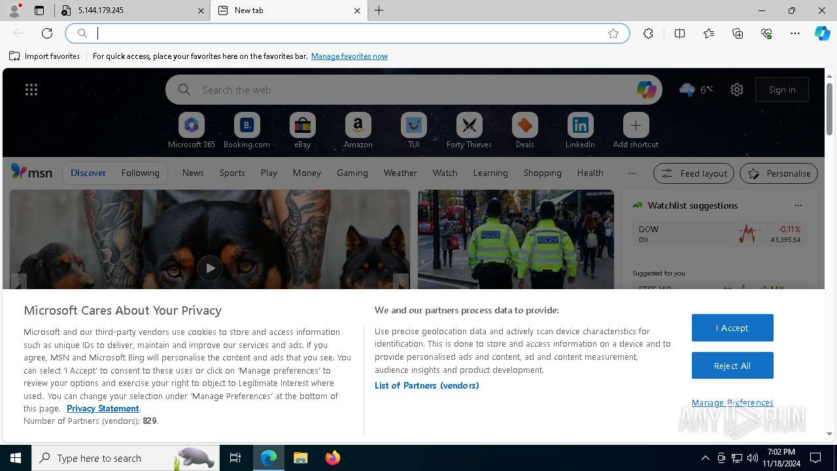Accept cookies with I Accept
This screenshot has width=837, height=471.
coord(732,328)
